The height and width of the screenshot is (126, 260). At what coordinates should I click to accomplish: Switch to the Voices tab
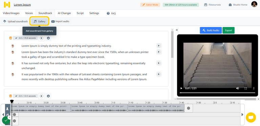(x=29, y=13)
